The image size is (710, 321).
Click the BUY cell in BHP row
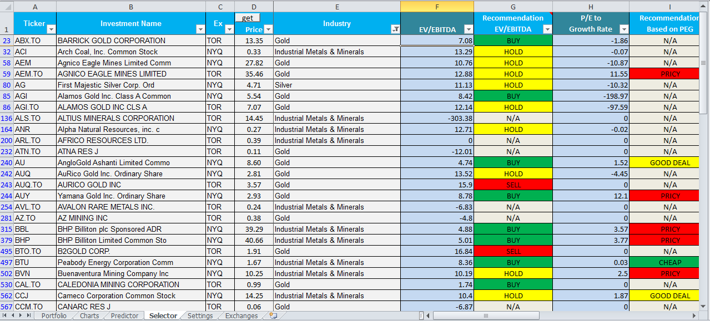513,240
